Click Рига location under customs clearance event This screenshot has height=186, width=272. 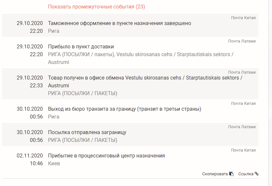pos(54,31)
